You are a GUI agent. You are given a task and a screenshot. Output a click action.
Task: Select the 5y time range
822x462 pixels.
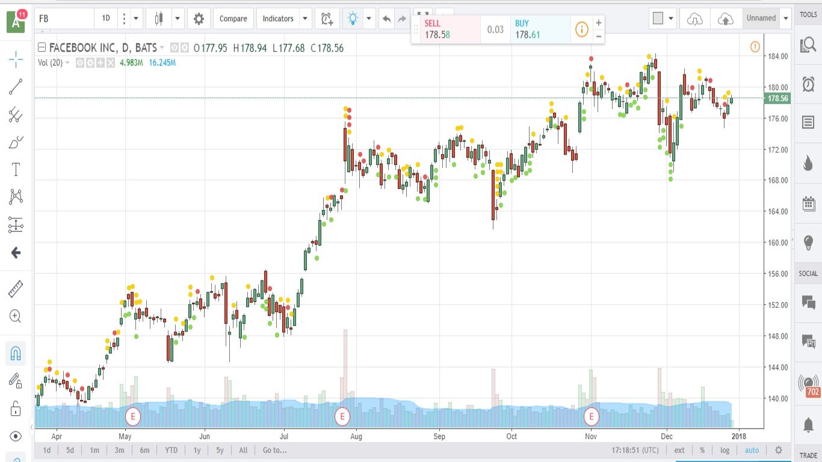pos(220,450)
